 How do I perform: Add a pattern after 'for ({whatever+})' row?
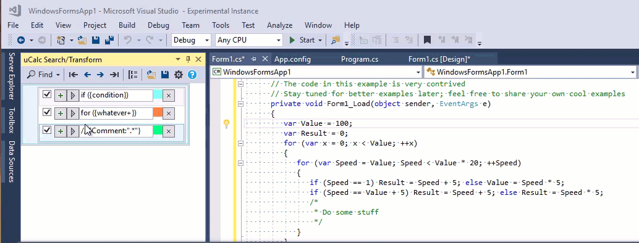(61, 113)
